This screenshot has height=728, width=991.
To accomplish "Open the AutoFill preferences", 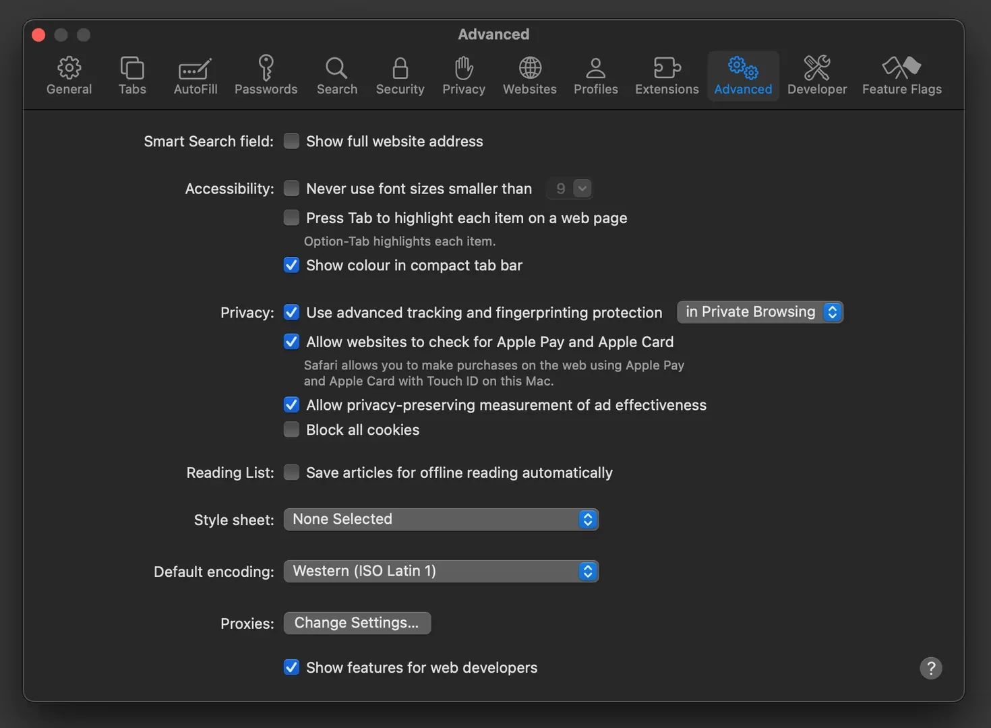I will point(196,75).
